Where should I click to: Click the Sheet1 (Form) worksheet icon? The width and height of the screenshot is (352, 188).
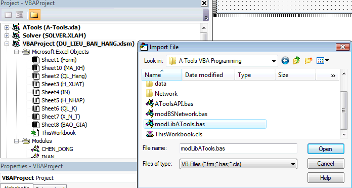(35, 60)
